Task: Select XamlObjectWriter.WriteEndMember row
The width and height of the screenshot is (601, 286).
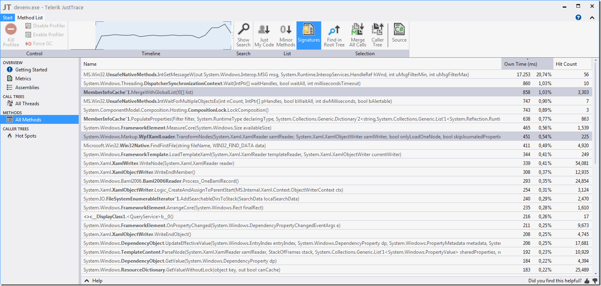Action: coord(337,172)
